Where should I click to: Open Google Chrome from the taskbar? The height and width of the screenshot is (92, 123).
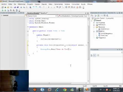tap(65, 90)
